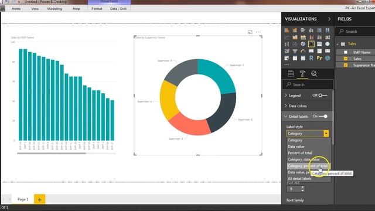Screen dimensions: 375x211
Task: Open Focus mode on the donut chart
Action: (250, 32)
